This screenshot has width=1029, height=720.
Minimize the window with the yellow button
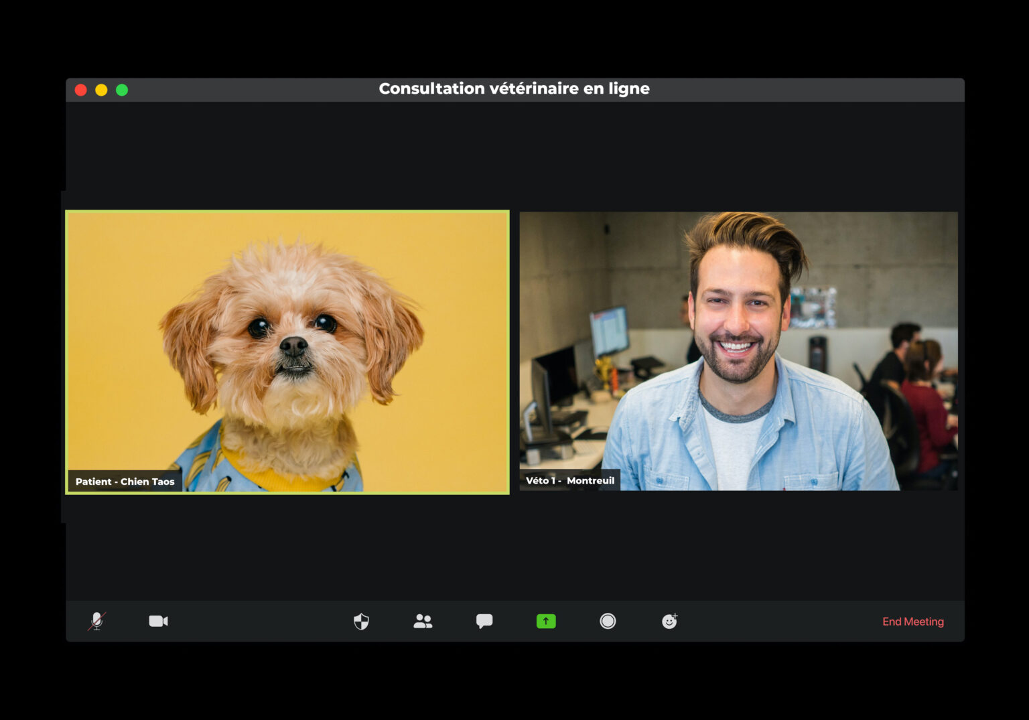coord(101,89)
